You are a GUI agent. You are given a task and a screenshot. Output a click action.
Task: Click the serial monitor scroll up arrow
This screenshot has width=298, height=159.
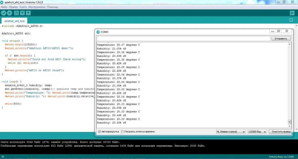click(290, 44)
